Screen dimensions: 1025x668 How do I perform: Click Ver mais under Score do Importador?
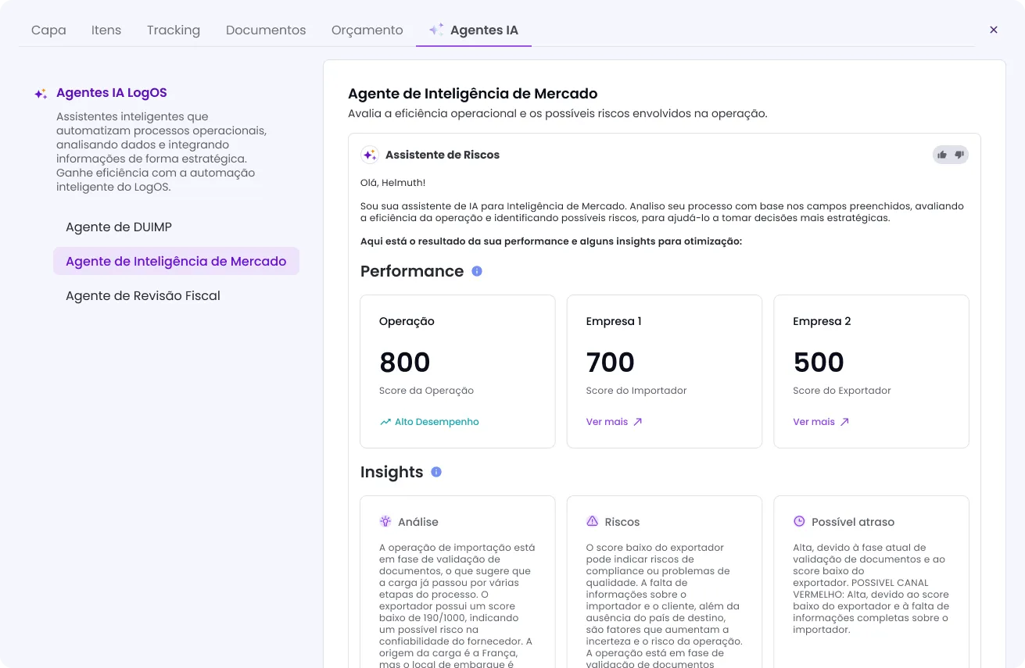pyautogui.click(x=615, y=422)
